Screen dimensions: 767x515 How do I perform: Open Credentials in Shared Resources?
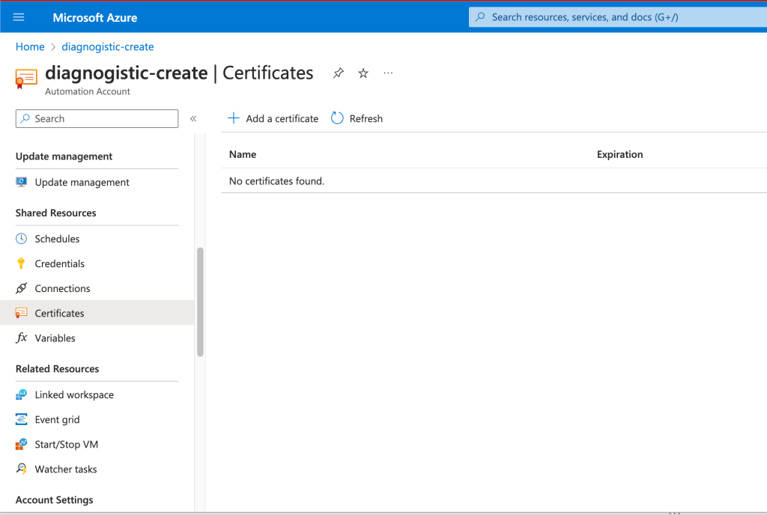pyautogui.click(x=97, y=263)
